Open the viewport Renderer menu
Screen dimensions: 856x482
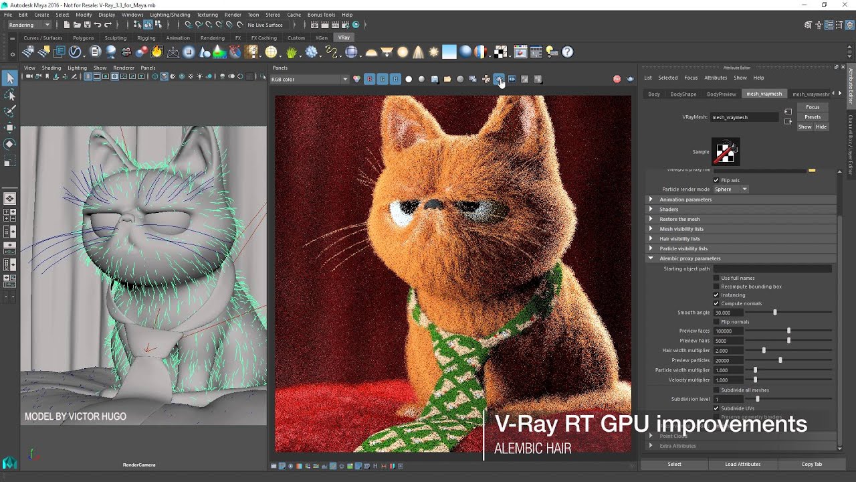coord(124,68)
